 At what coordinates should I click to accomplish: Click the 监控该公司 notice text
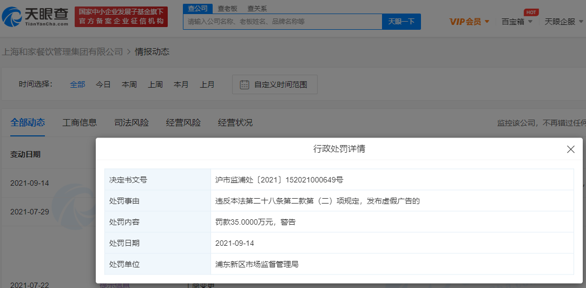541,123
